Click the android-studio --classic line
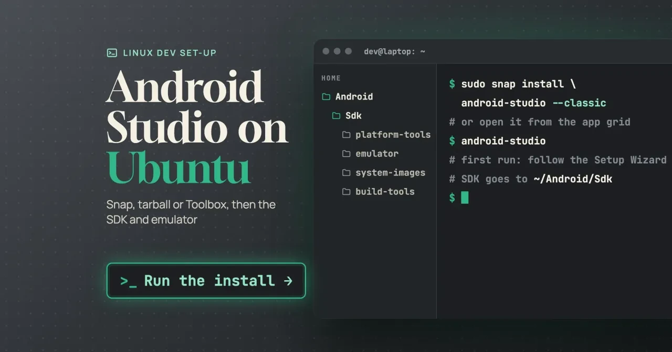This screenshot has height=352, width=672. 534,103
